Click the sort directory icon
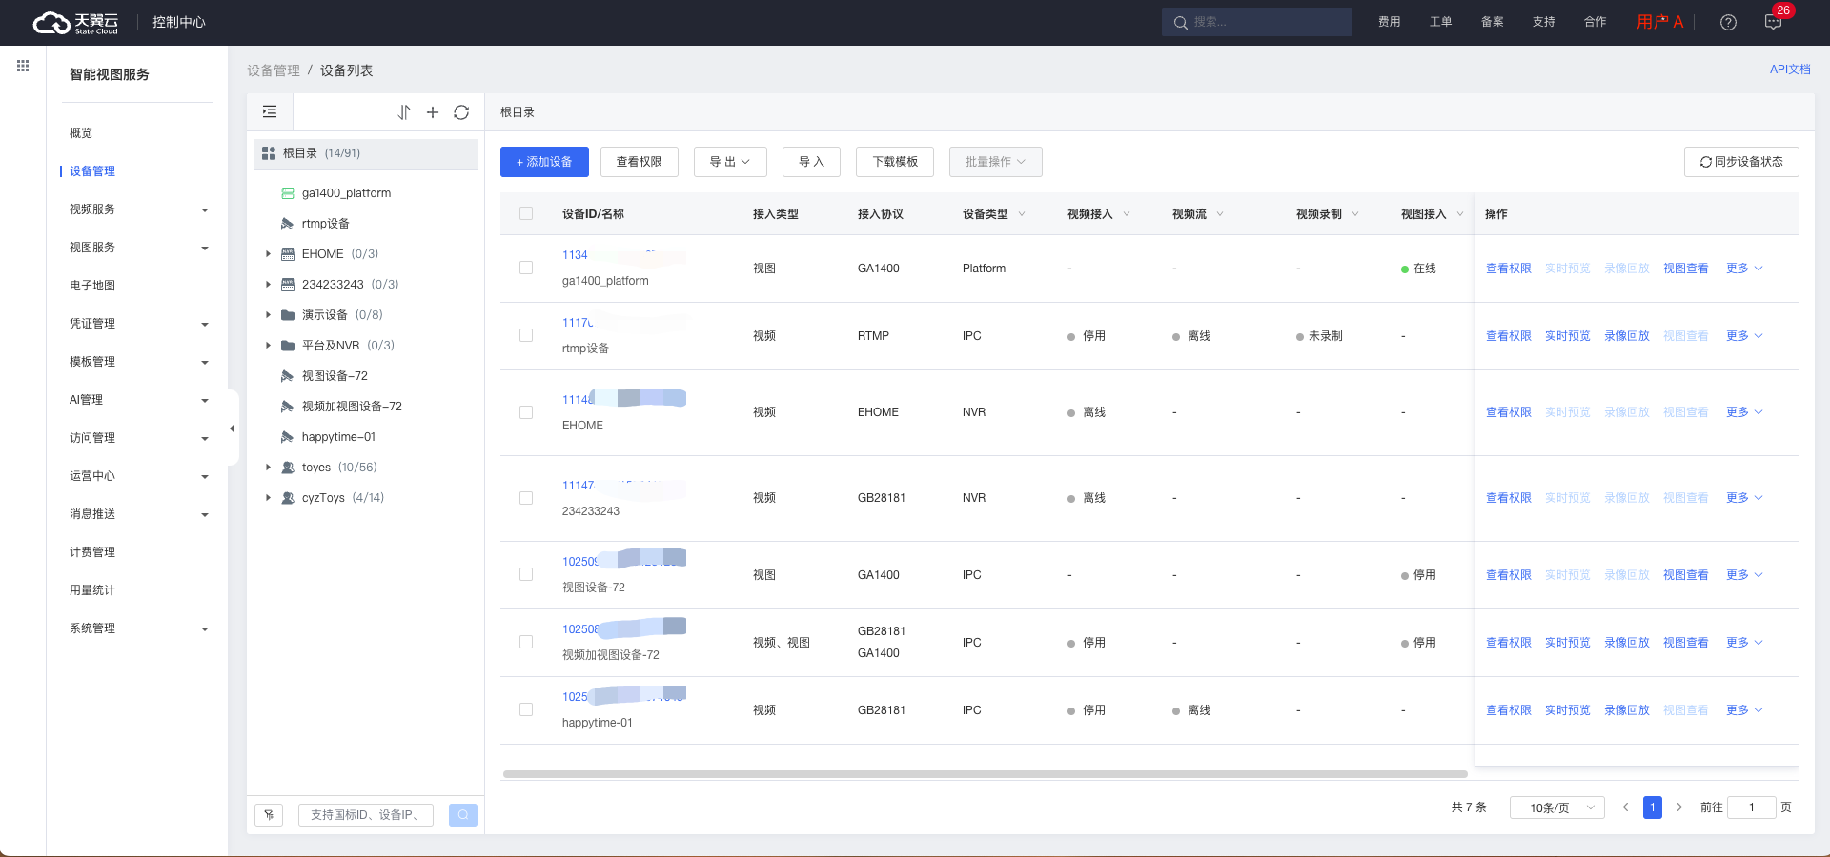 tap(404, 112)
